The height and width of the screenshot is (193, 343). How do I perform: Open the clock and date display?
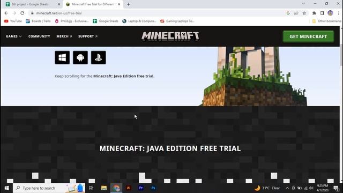pos(323,188)
